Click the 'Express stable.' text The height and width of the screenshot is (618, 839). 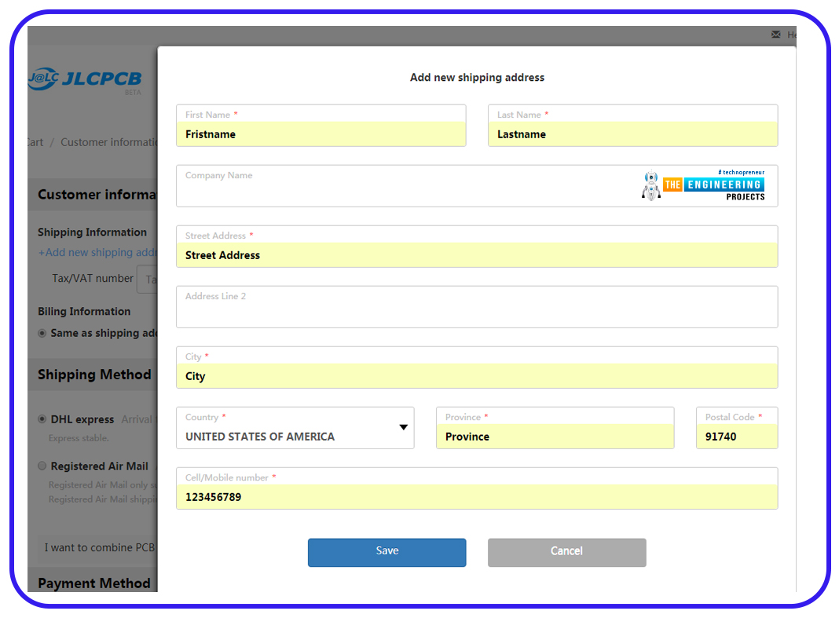click(x=79, y=438)
